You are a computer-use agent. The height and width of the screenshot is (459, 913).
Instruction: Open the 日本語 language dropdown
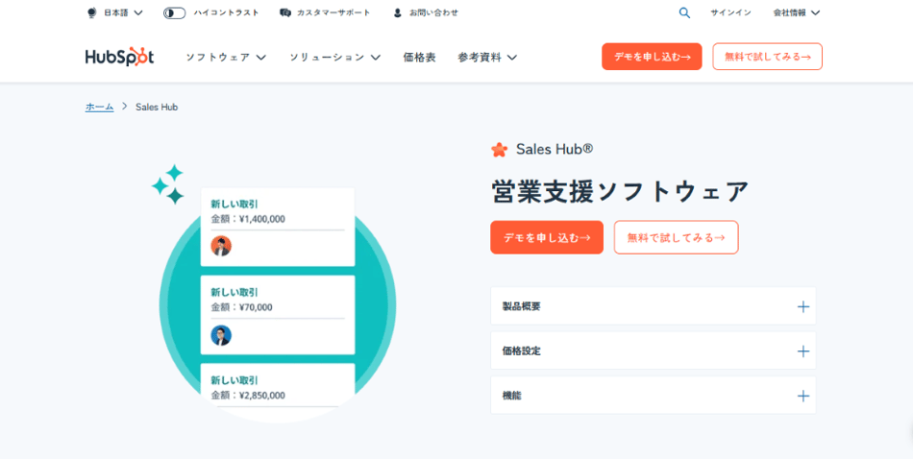coord(114,12)
